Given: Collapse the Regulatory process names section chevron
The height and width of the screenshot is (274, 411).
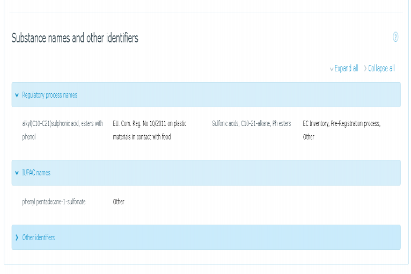Looking at the screenshot, I should pos(17,95).
